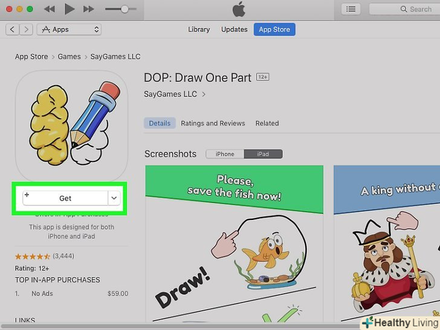This screenshot has height=330, width=440.
Task: Click the DOP app icon image
Action: click(71, 126)
